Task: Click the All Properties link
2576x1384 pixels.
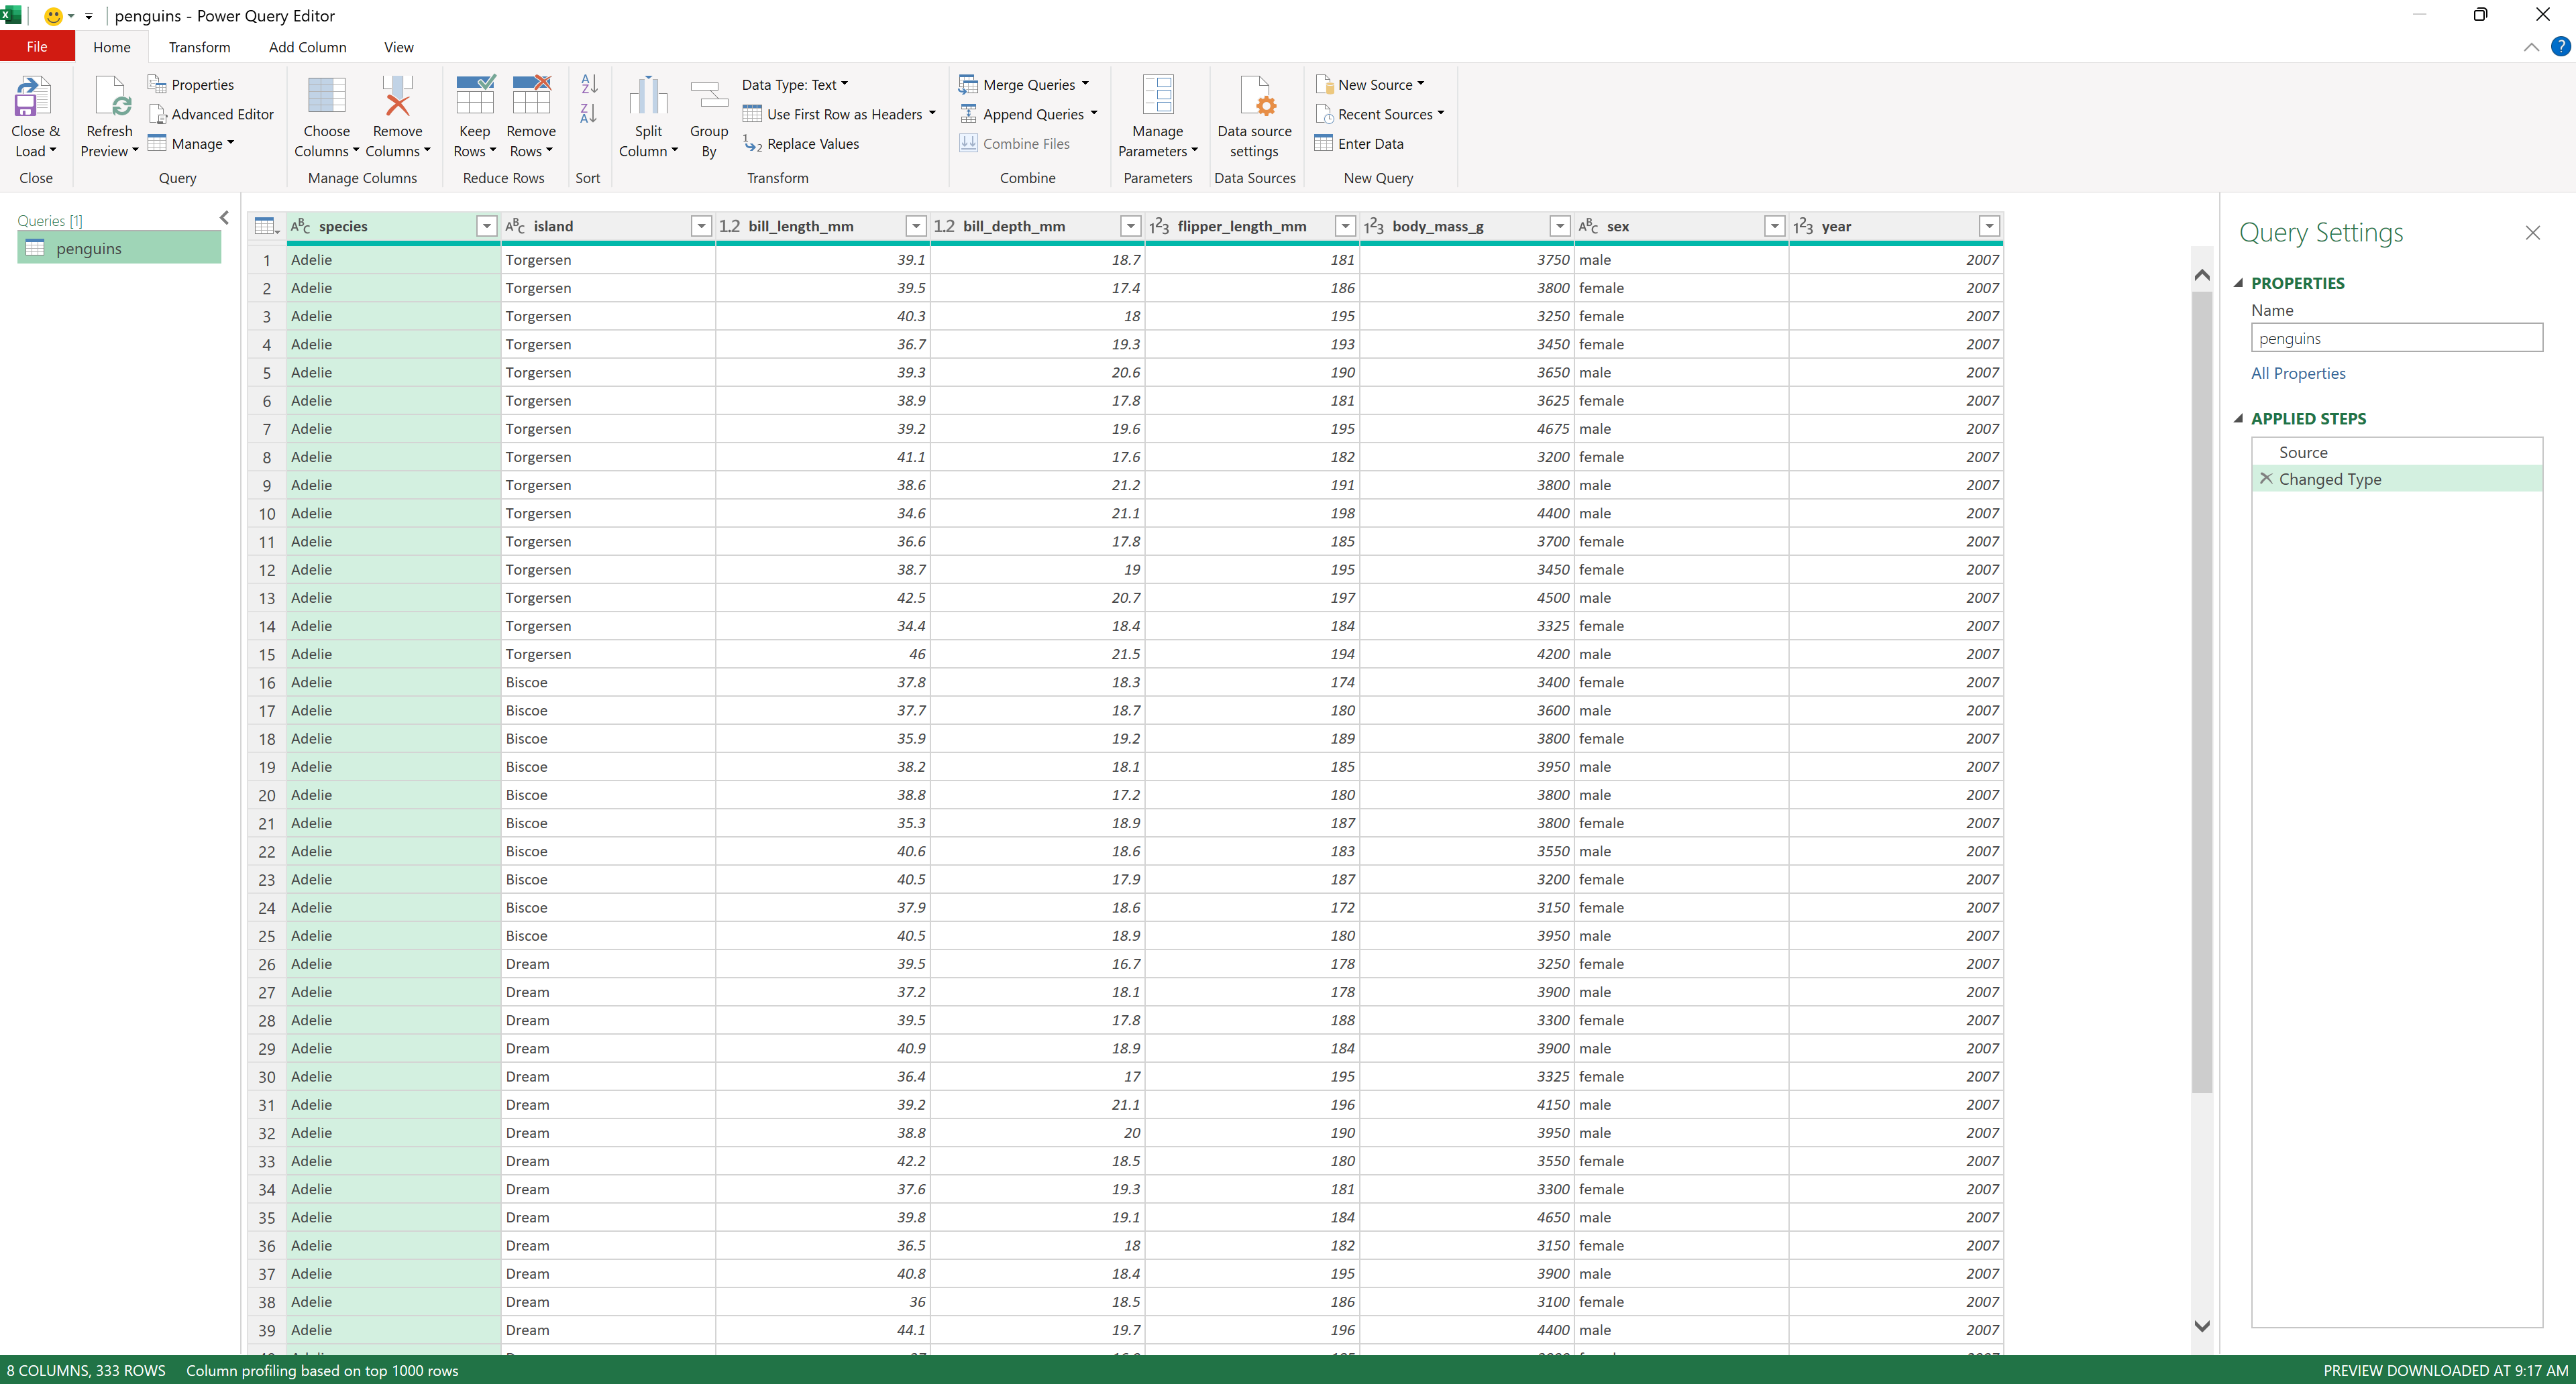Action: 2297,373
